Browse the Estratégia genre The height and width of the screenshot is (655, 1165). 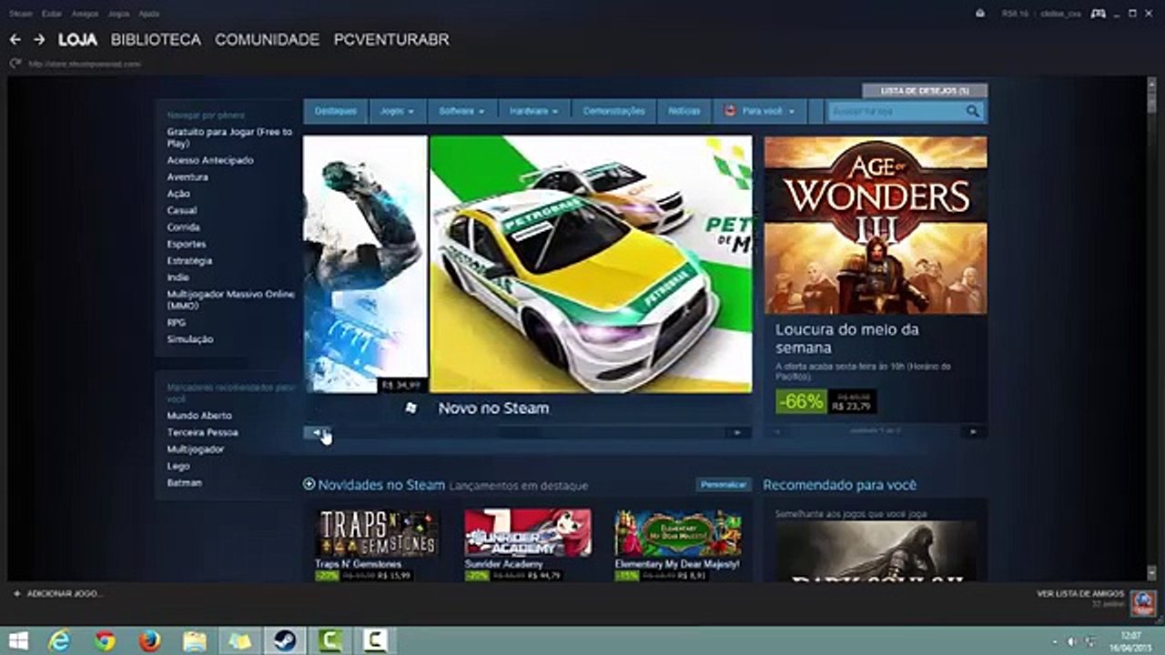tap(189, 261)
